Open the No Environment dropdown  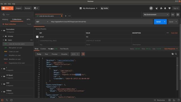[156, 14]
